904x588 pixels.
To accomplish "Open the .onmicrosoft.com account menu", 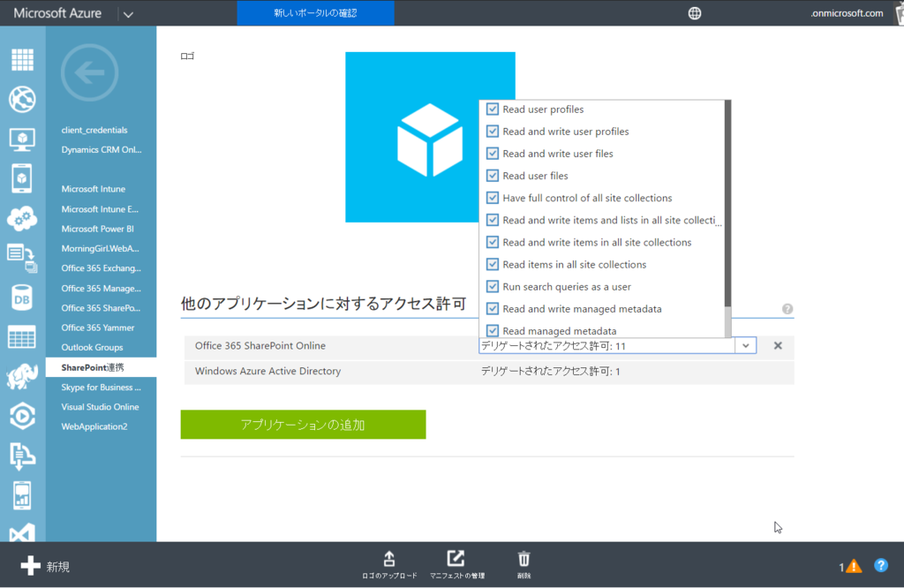I will tap(847, 12).
